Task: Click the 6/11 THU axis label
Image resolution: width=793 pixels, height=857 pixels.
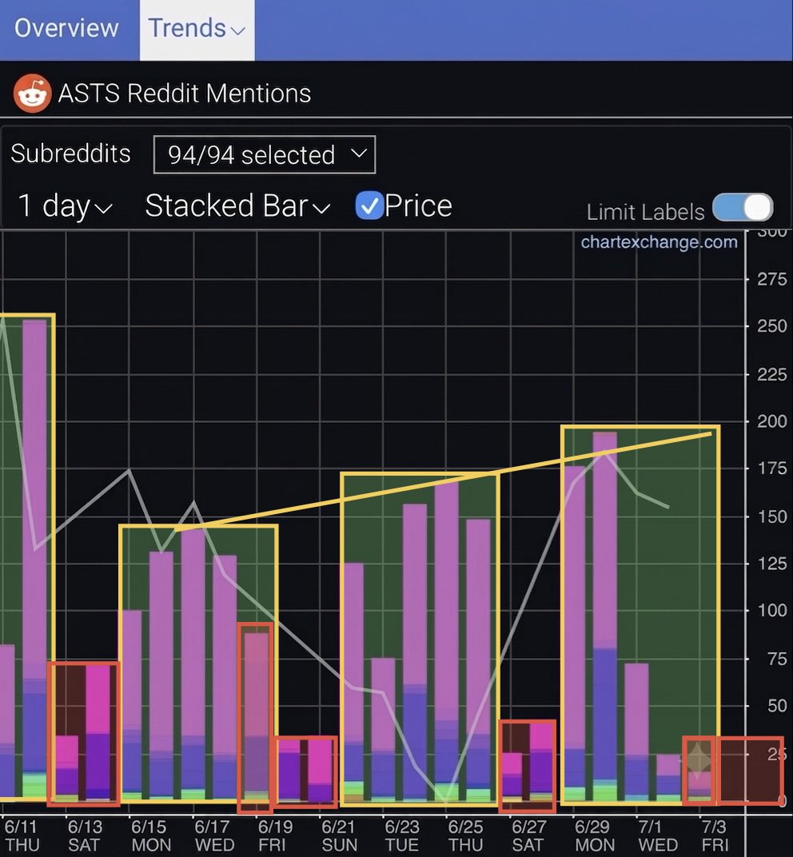Action: [22, 835]
